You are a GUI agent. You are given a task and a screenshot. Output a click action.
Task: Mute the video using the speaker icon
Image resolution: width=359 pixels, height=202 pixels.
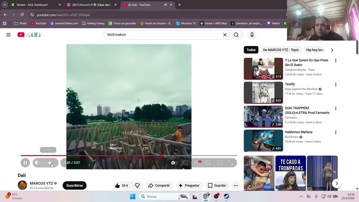[37, 163]
